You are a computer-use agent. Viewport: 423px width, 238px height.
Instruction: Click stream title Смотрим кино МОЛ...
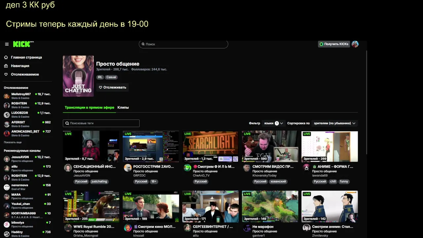[154, 227]
